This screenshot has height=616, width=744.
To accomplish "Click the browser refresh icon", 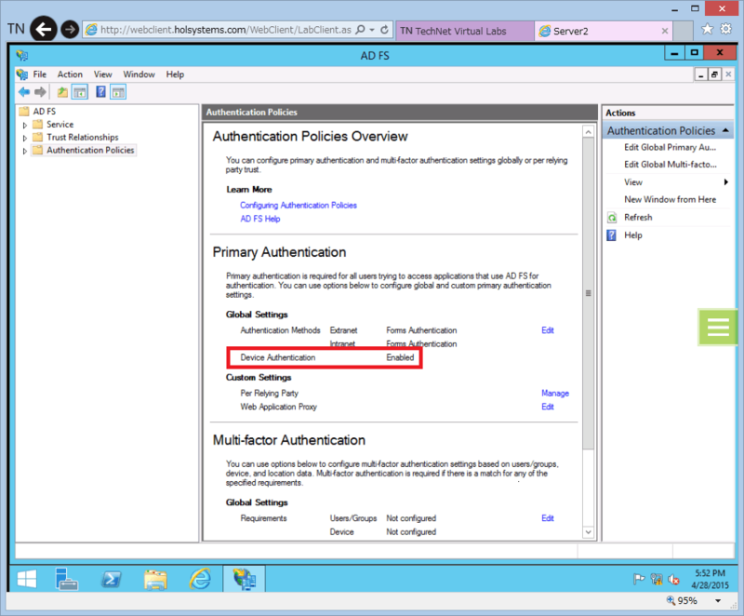I will [384, 30].
